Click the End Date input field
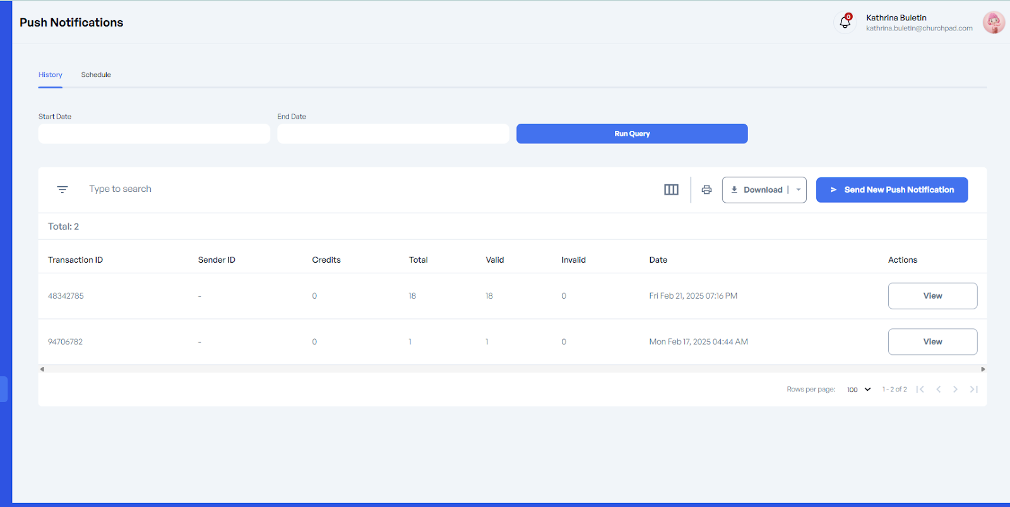The image size is (1010, 507). click(x=393, y=134)
